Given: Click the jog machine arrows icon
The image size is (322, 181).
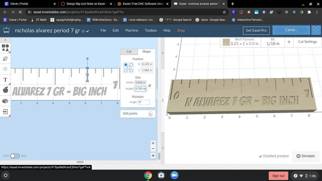Looking at the screenshot, I should 316,30.
